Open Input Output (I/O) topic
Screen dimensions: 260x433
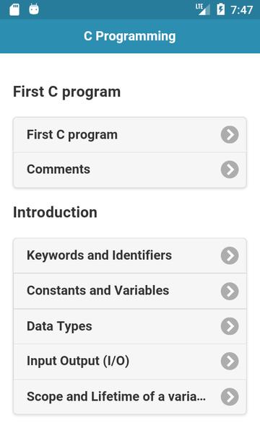click(x=129, y=362)
